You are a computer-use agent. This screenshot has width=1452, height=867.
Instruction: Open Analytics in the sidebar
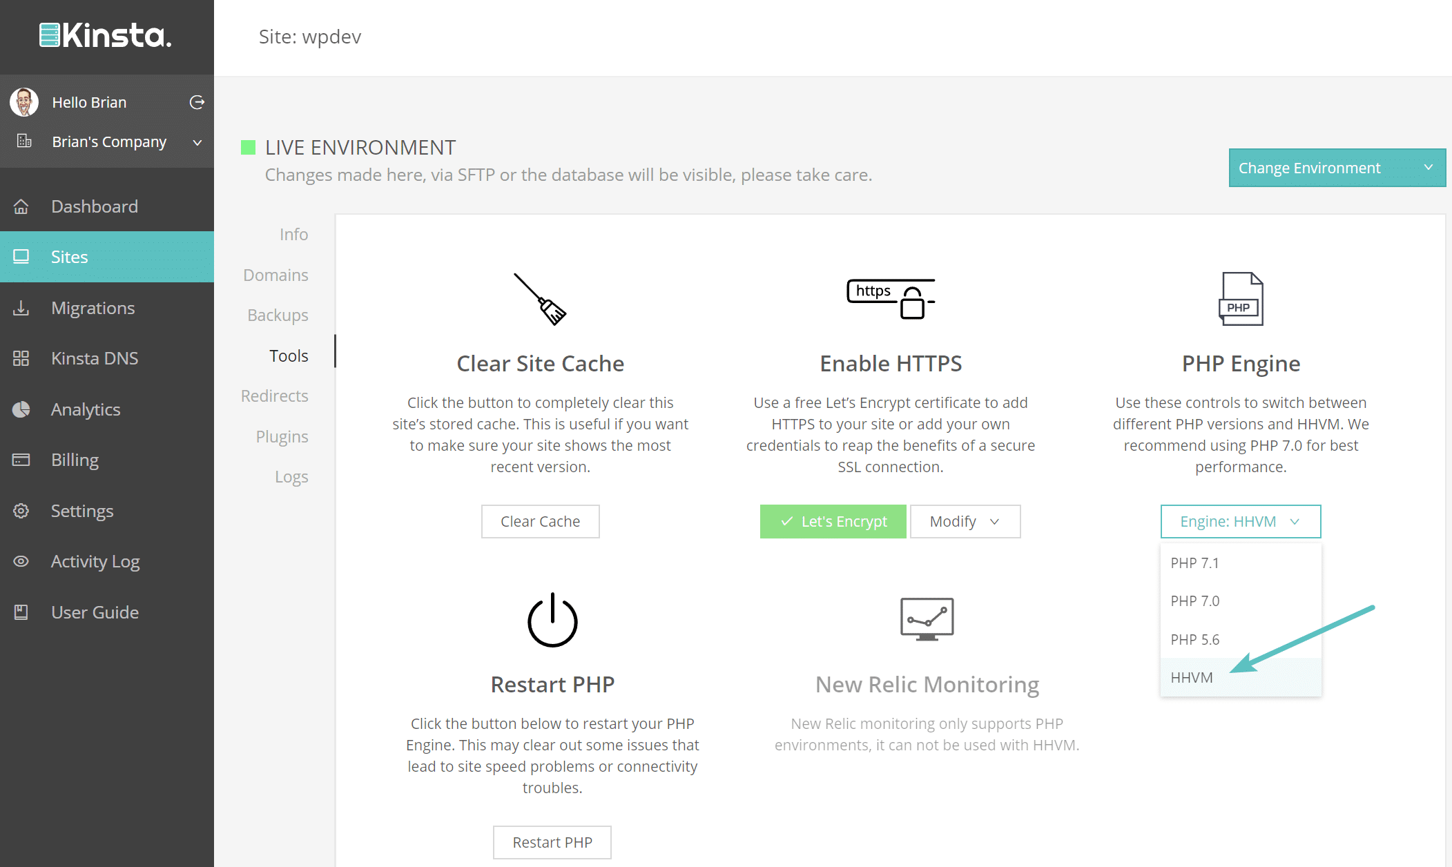pos(107,409)
